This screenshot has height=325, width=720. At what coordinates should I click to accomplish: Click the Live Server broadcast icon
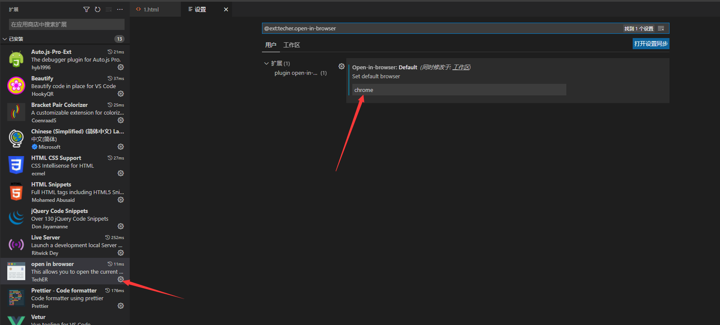coord(16,245)
